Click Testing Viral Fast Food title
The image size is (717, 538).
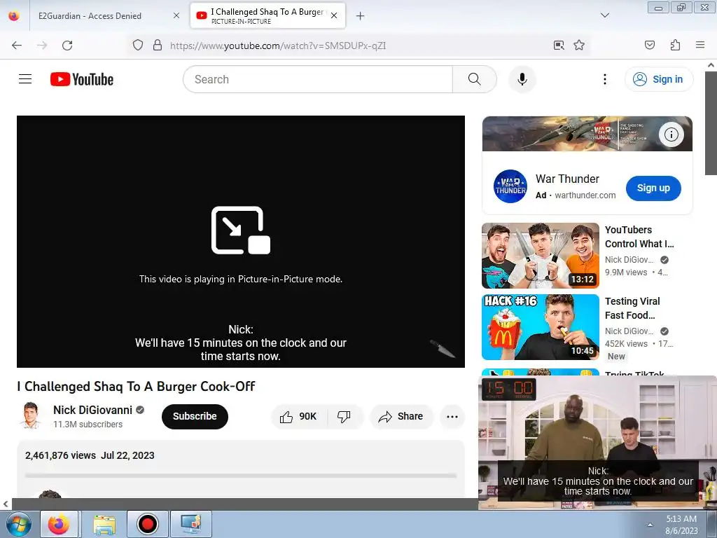[632, 308]
